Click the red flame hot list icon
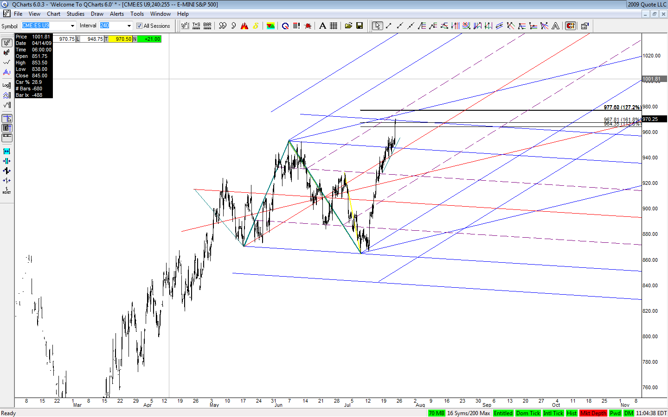This screenshot has width=668, height=417. click(x=244, y=26)
